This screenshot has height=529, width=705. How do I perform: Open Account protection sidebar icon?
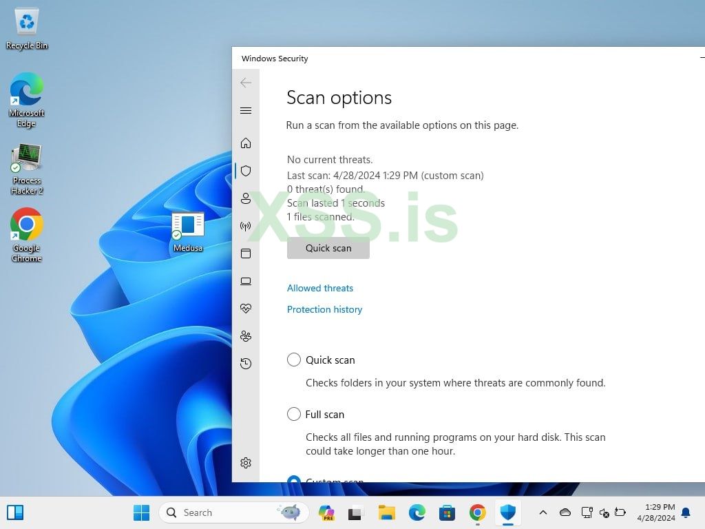point(246,198)
